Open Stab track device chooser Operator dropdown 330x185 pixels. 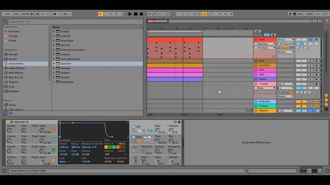tap(265, 44)
